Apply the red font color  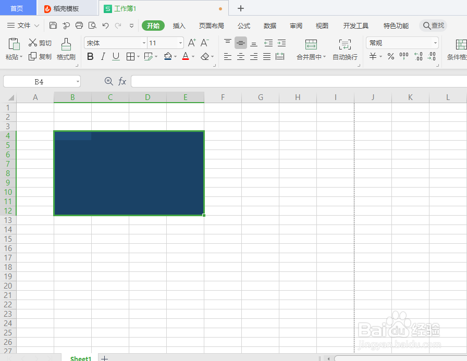click(x=186, y=56)
